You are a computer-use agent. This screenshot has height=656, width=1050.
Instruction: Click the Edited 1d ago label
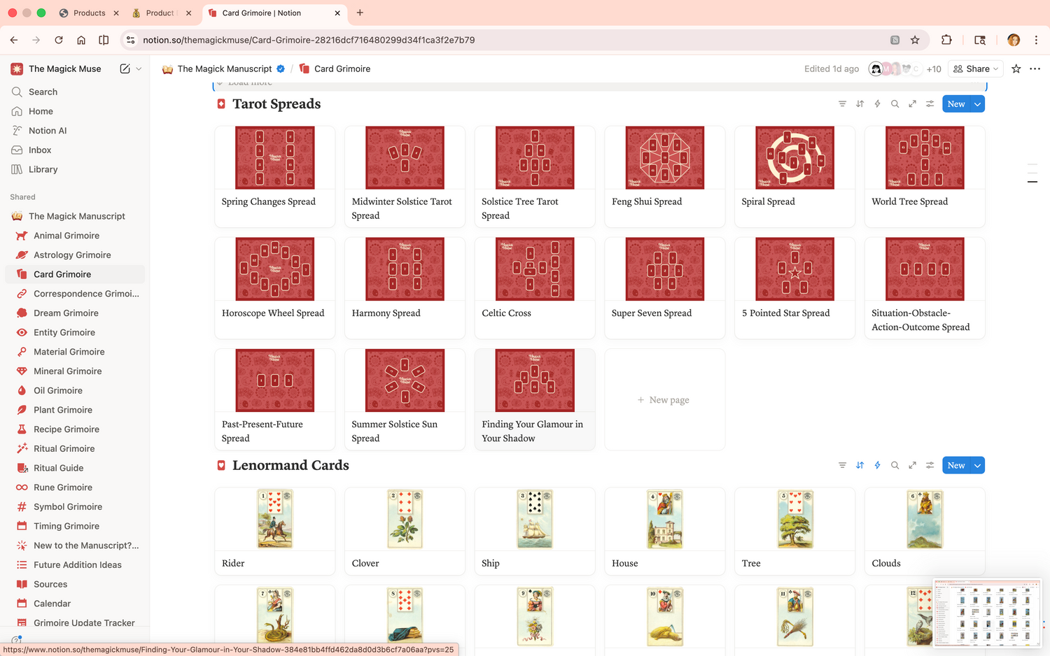point(831,69)
